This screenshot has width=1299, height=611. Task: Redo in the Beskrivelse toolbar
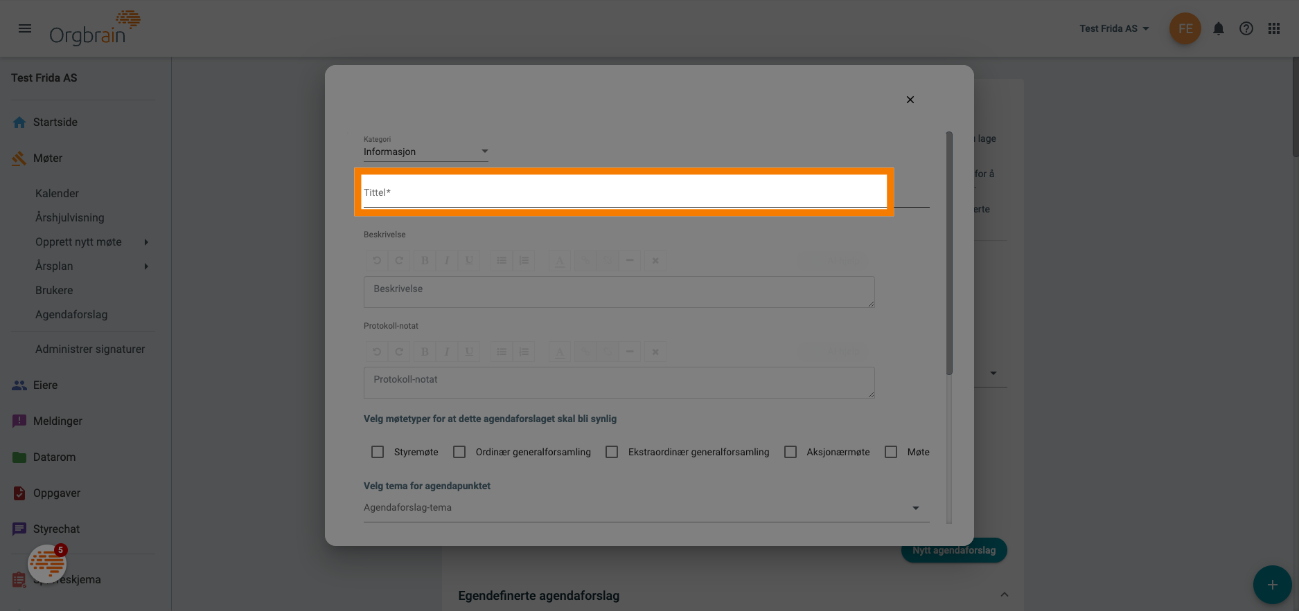(x=399, y=261)
